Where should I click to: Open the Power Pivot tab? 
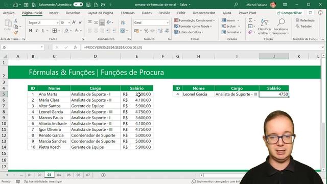(x=247, y=13)
